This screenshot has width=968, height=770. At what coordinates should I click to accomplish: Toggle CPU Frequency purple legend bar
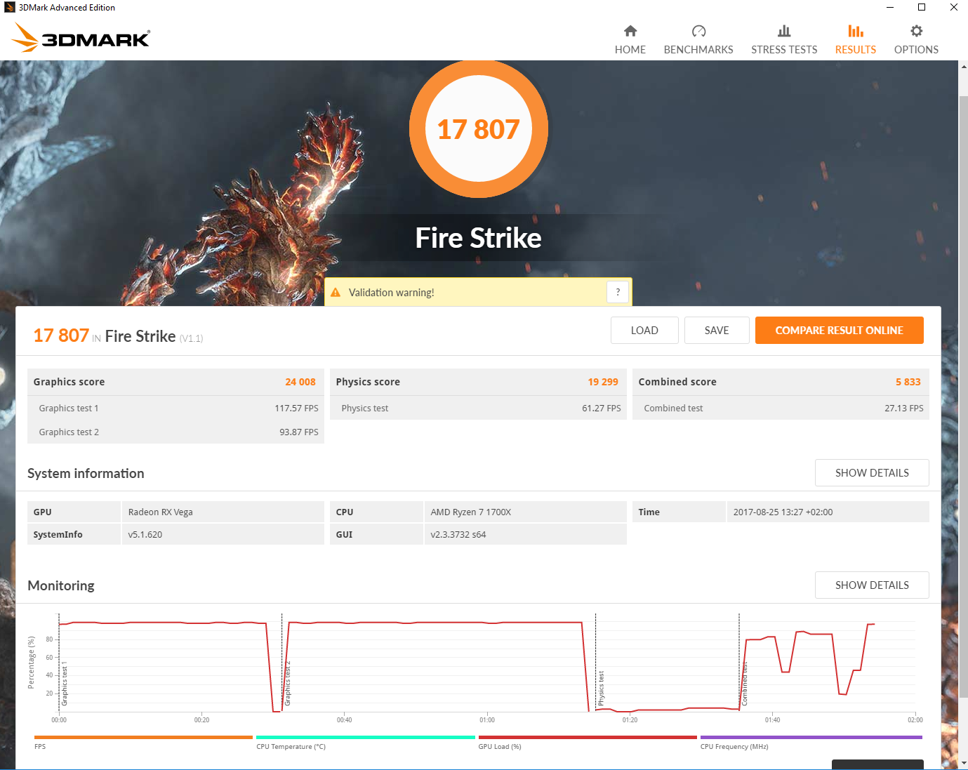(811, 737)
